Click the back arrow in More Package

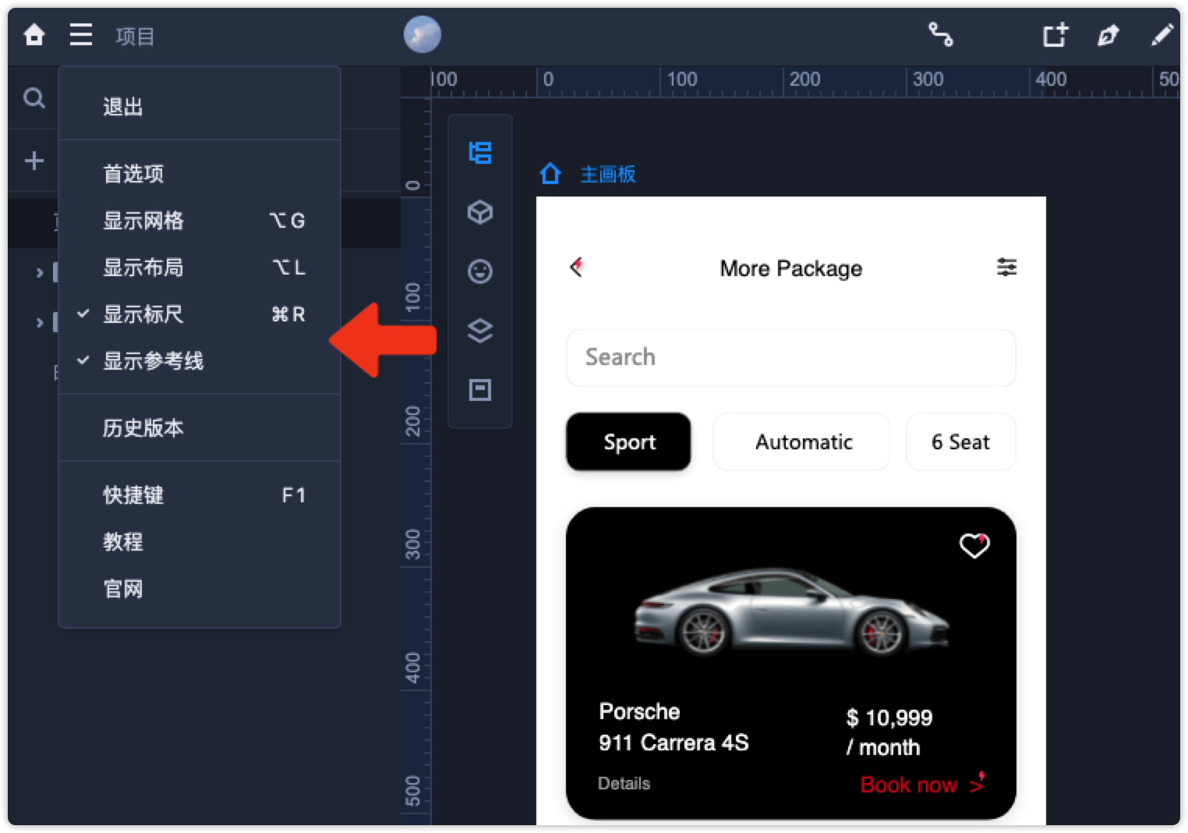click(577, 268)
